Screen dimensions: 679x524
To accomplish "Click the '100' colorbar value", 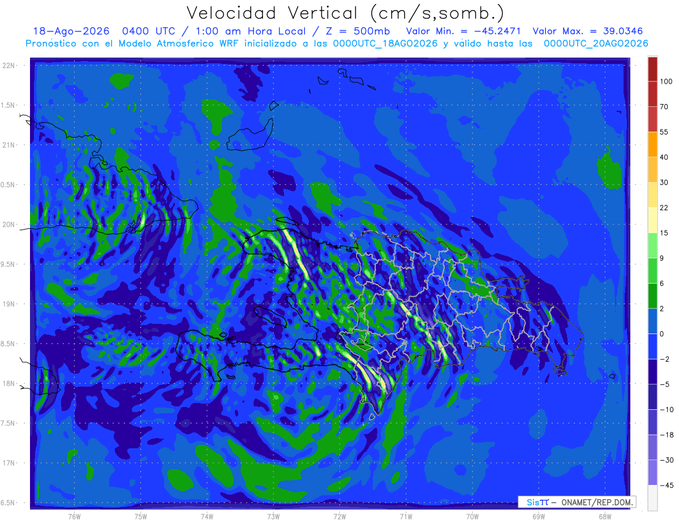I will [667, 81].
